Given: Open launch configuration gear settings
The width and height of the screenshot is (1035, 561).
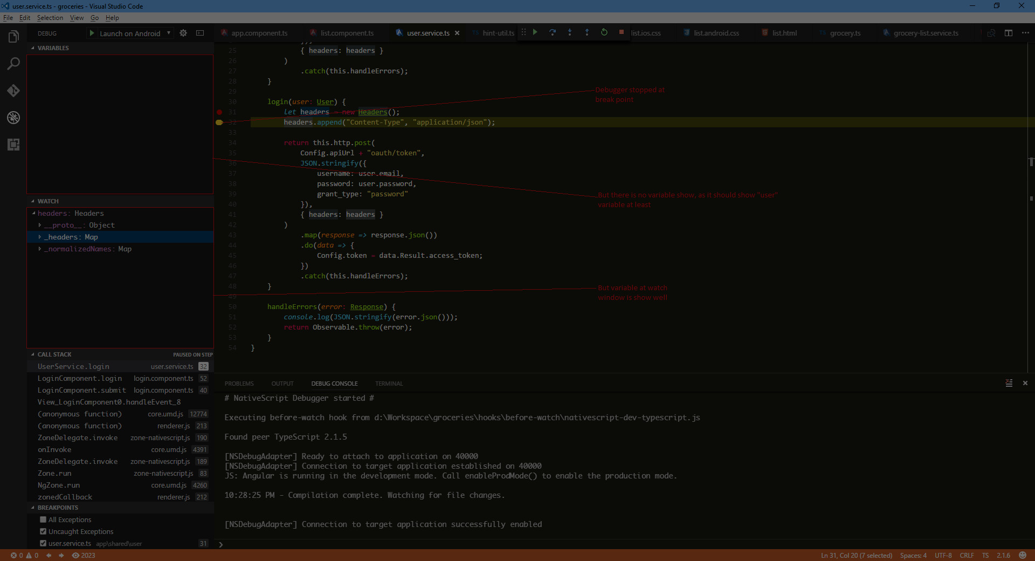Looking at the screenshot, I should (183, 33).
